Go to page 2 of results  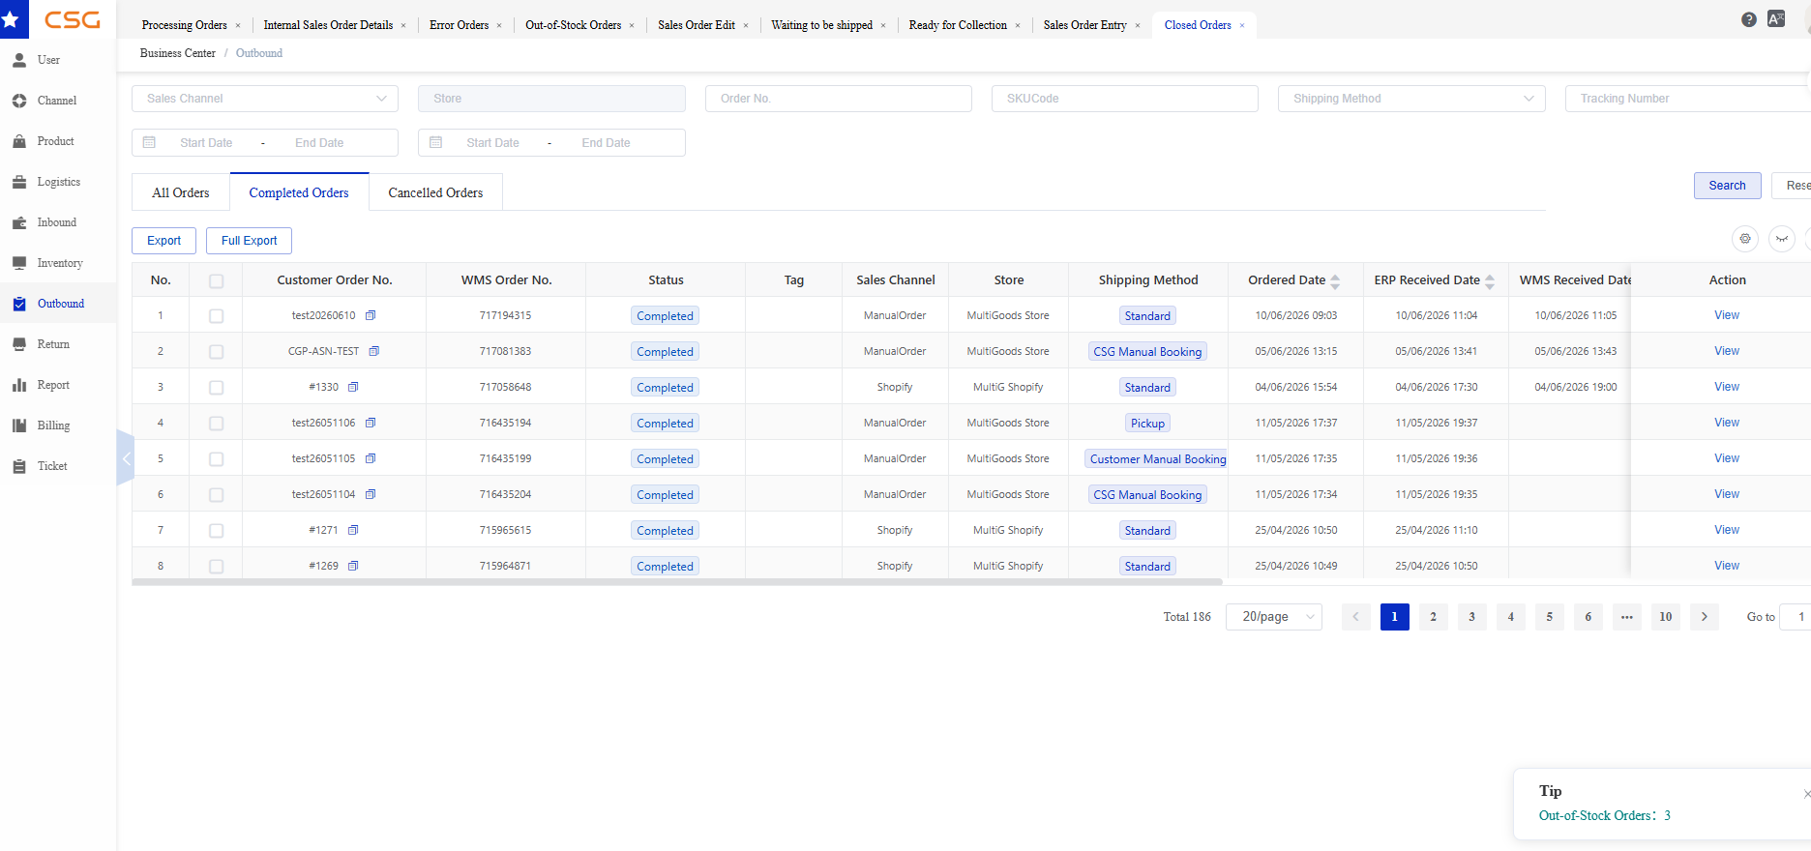pos(1433,617)
